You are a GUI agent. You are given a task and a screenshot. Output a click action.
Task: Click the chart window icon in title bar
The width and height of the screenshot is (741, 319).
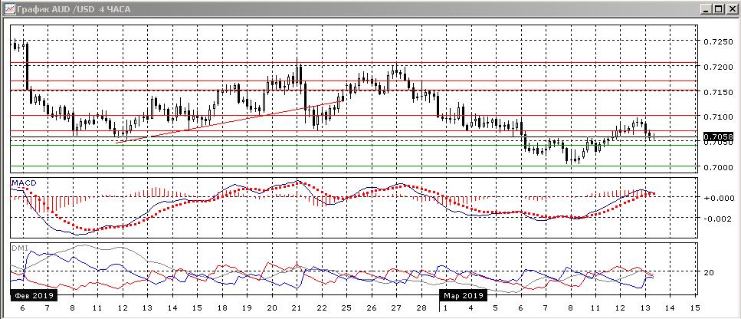coord(8,9)
